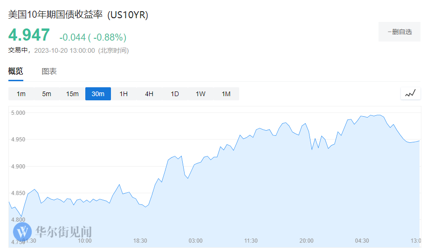Click the 4.900 y-axis label
Viewport: 427px width, 252px height.
[18, 167]
